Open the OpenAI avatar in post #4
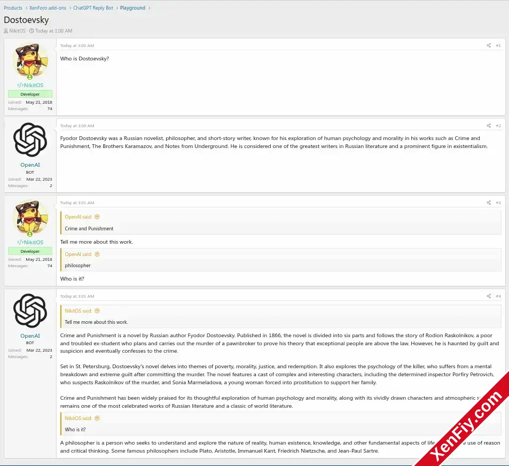The width and height of the screenshot is (509, 466). 30,311
